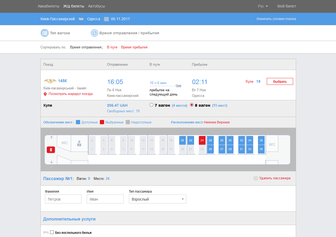Click the train icon between station names
This screenshot has height=237, width=336.
tap(81, 19)
